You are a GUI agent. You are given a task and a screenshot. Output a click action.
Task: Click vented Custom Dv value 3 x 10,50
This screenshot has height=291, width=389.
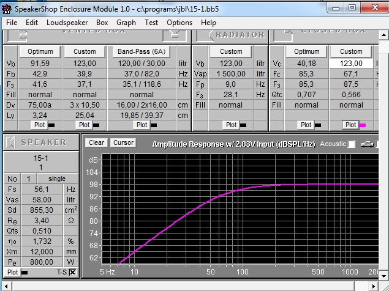85,105
